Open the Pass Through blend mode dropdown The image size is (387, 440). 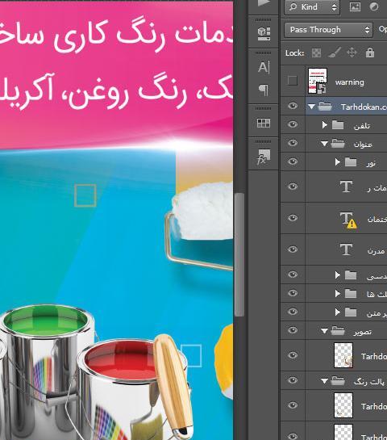coord(329,29)
